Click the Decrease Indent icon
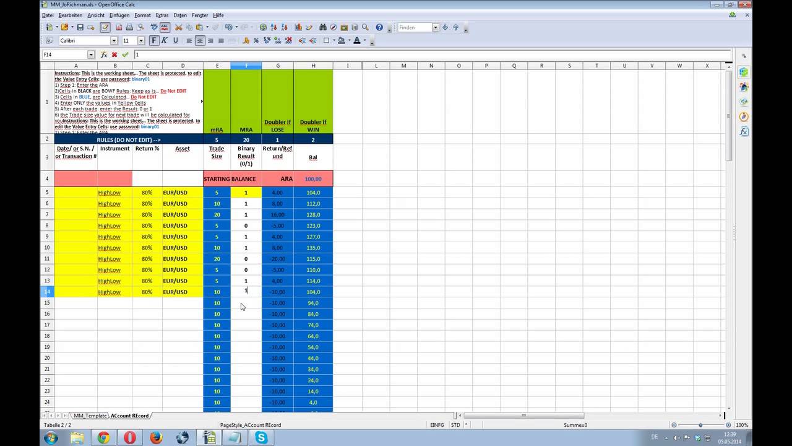 [303, 40]
